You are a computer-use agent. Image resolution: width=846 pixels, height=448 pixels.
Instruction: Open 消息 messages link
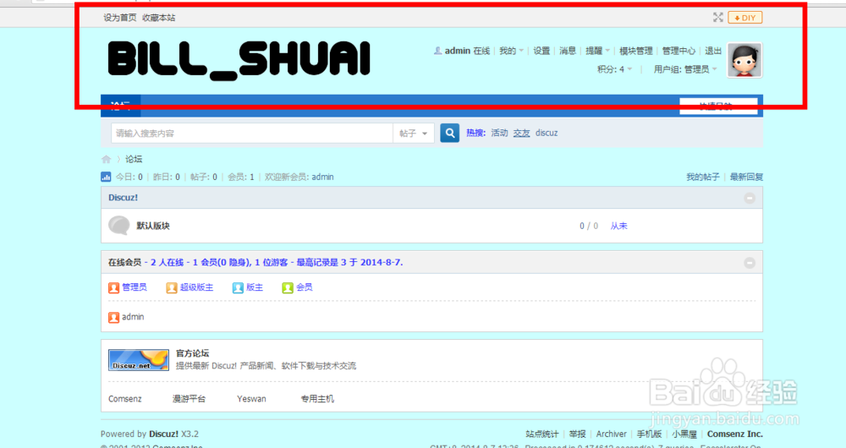coord(568,51)
